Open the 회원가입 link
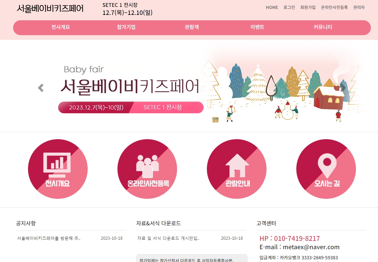The image size is (378, 262). [308, 7]
